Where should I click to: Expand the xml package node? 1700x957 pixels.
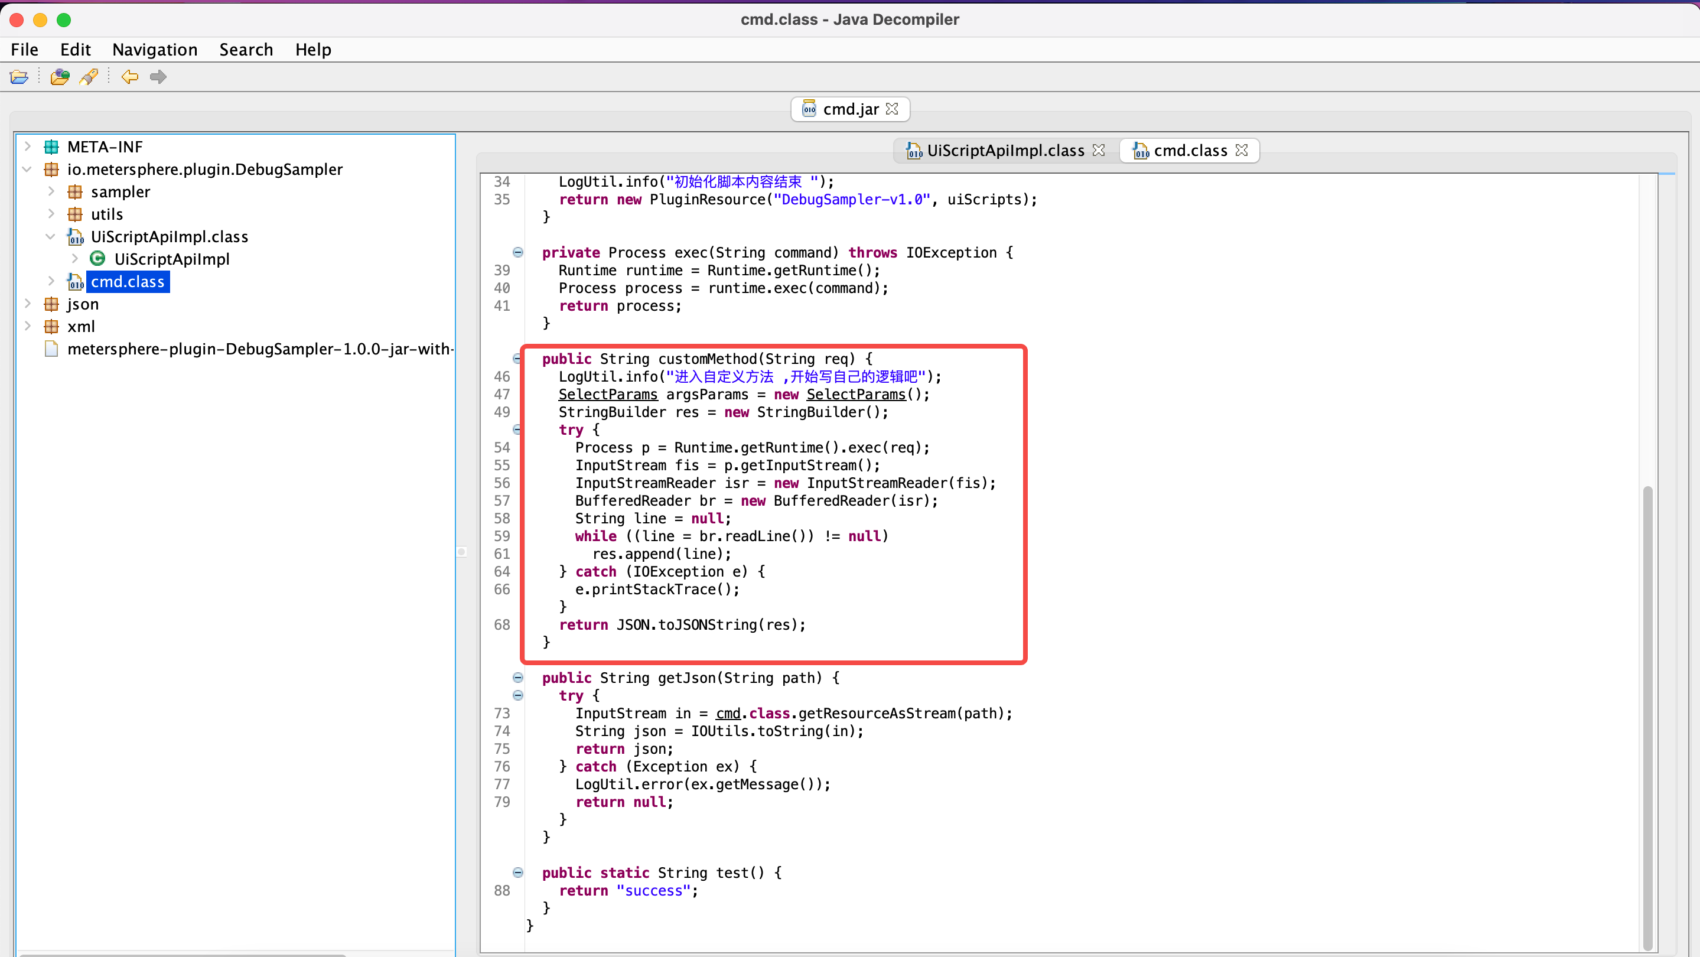tap(28, 325)
